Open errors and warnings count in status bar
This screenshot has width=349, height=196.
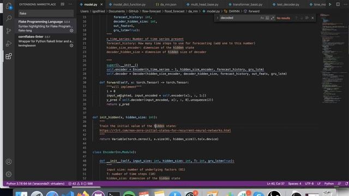(80, 184)
